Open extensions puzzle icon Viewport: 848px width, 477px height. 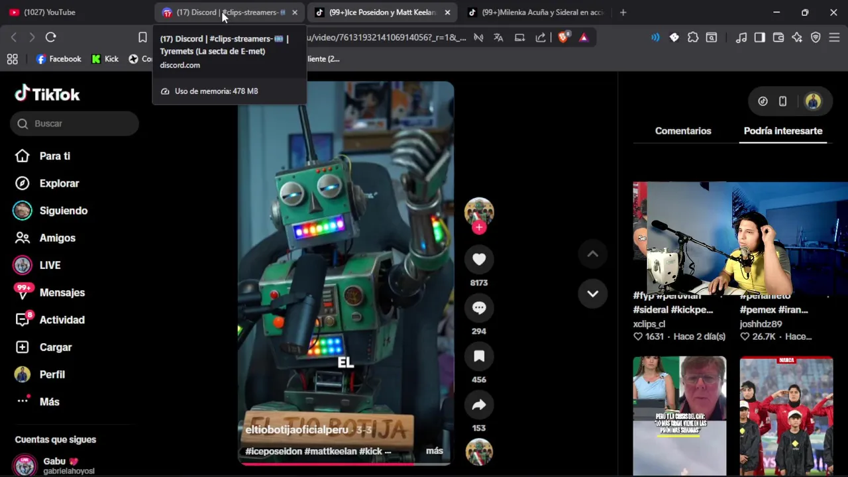pyautogui.click(x=693, y=37)
